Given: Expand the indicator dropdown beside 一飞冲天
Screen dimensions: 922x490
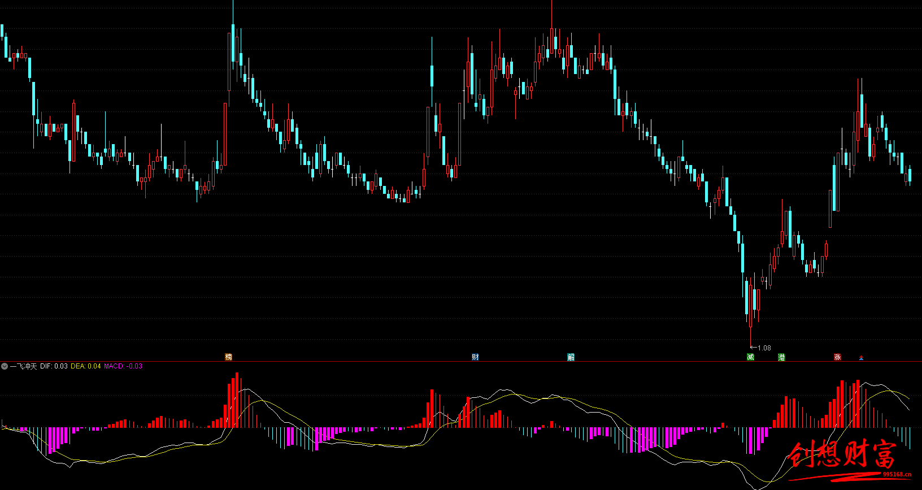Looking at the screenshot, I should tap(5, 366).
